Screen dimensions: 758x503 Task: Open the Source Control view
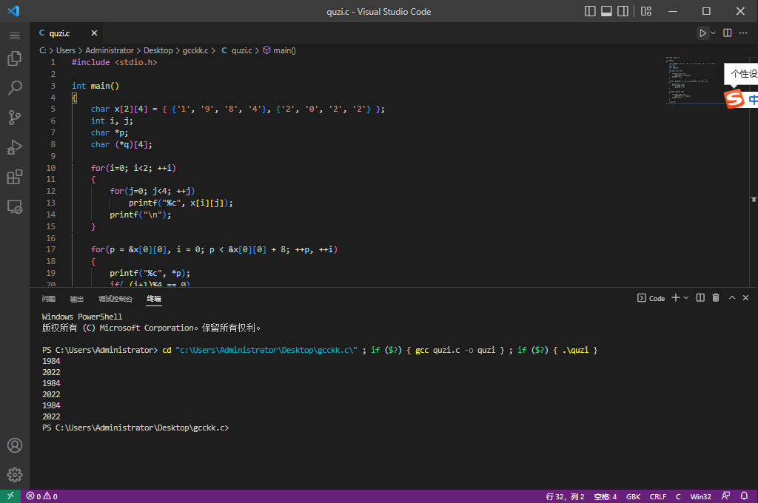15,118
